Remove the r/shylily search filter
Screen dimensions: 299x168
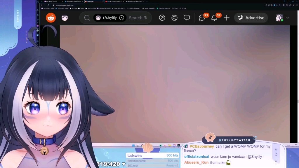pyautogui.click(x=122, y=18)
